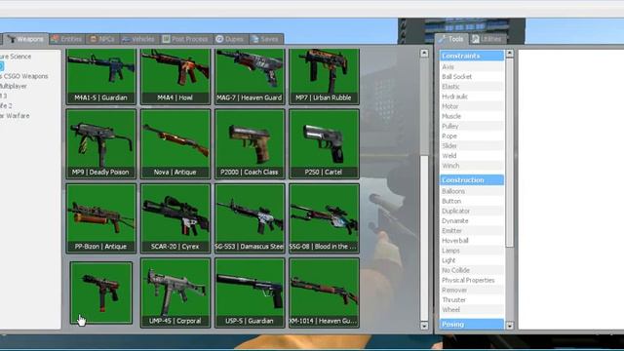Choose the Button tool in Construction

(472, 201)
